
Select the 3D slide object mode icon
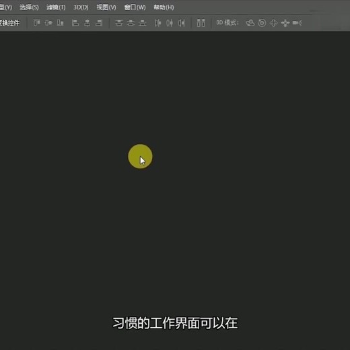(x=285, y=23)
